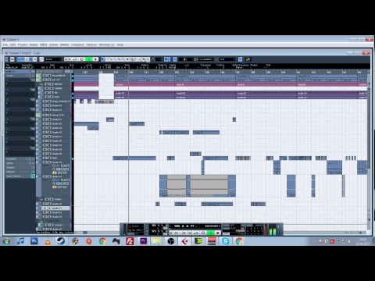Click Stop on the transport panel
The image size is (375, 281).
click(203, 233)
